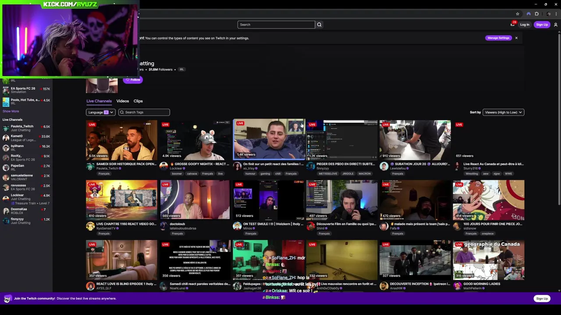The width and height of the screenshot is (561, 315).
Task: Click Sign Up in bottom banner
Action: click(542, 299)
